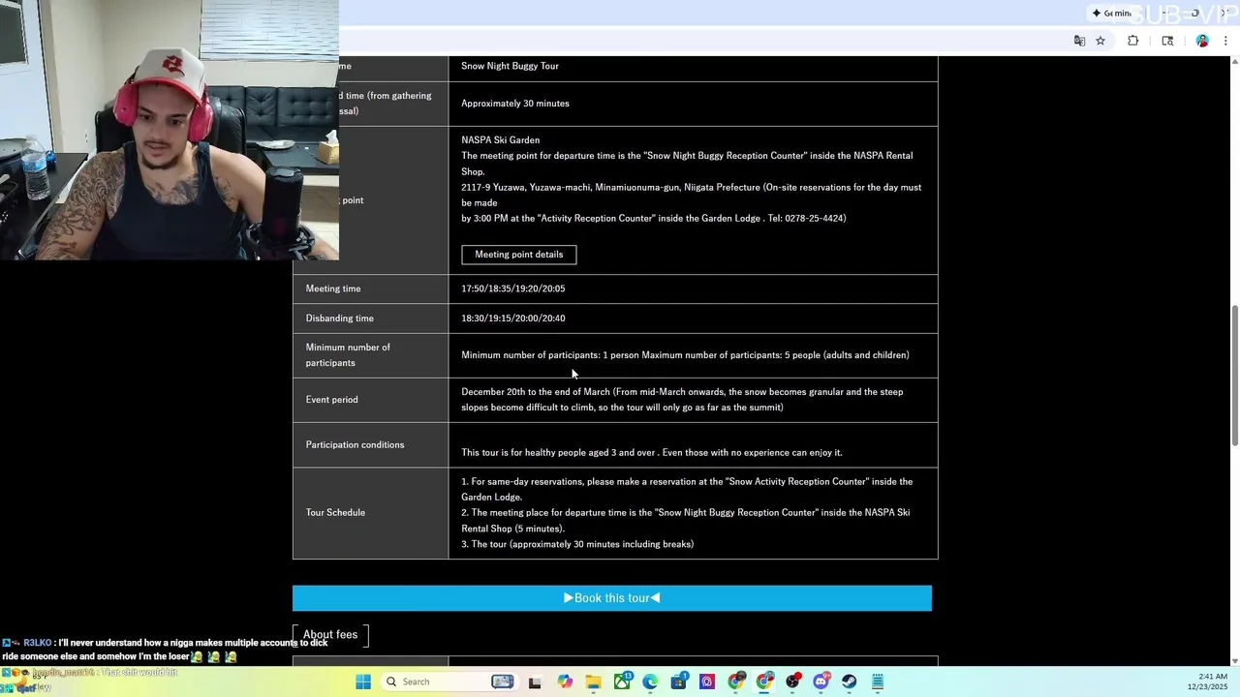Click the Meeting point details button
The image size is (1240, 697).
pos(518,255)
